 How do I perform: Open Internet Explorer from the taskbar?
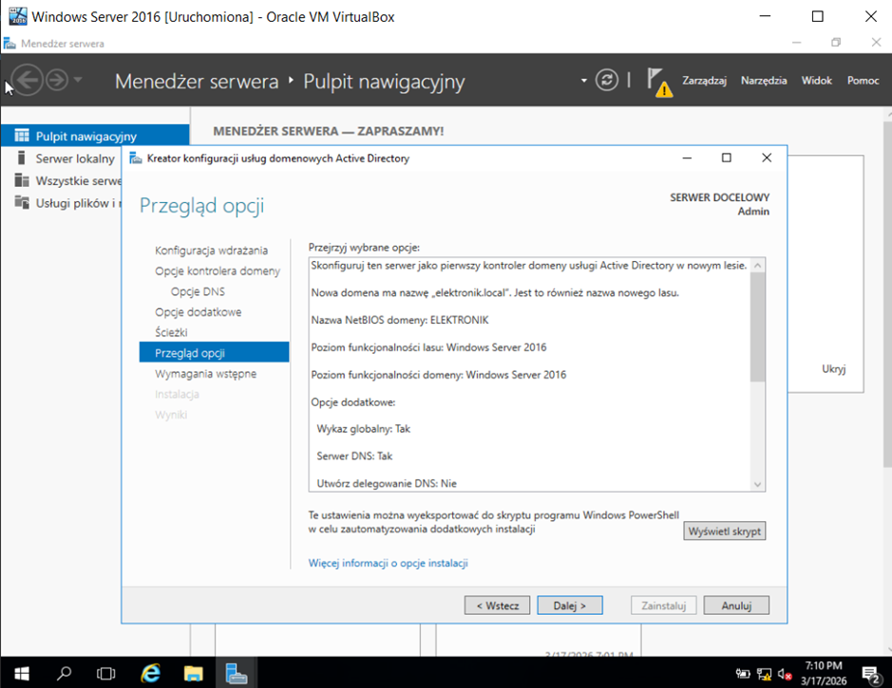[150, 673]
